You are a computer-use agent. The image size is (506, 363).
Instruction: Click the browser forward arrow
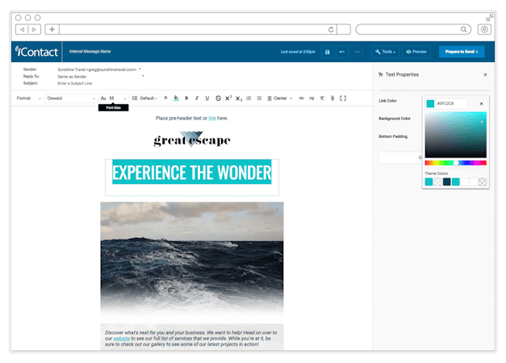[x=34, y=29]
